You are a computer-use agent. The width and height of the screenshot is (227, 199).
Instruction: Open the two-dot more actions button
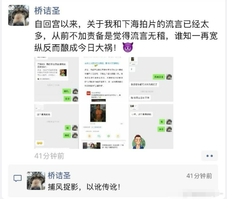tap(209, 156)
